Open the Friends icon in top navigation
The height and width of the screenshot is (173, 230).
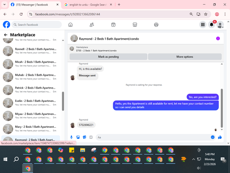pos(92,24)
